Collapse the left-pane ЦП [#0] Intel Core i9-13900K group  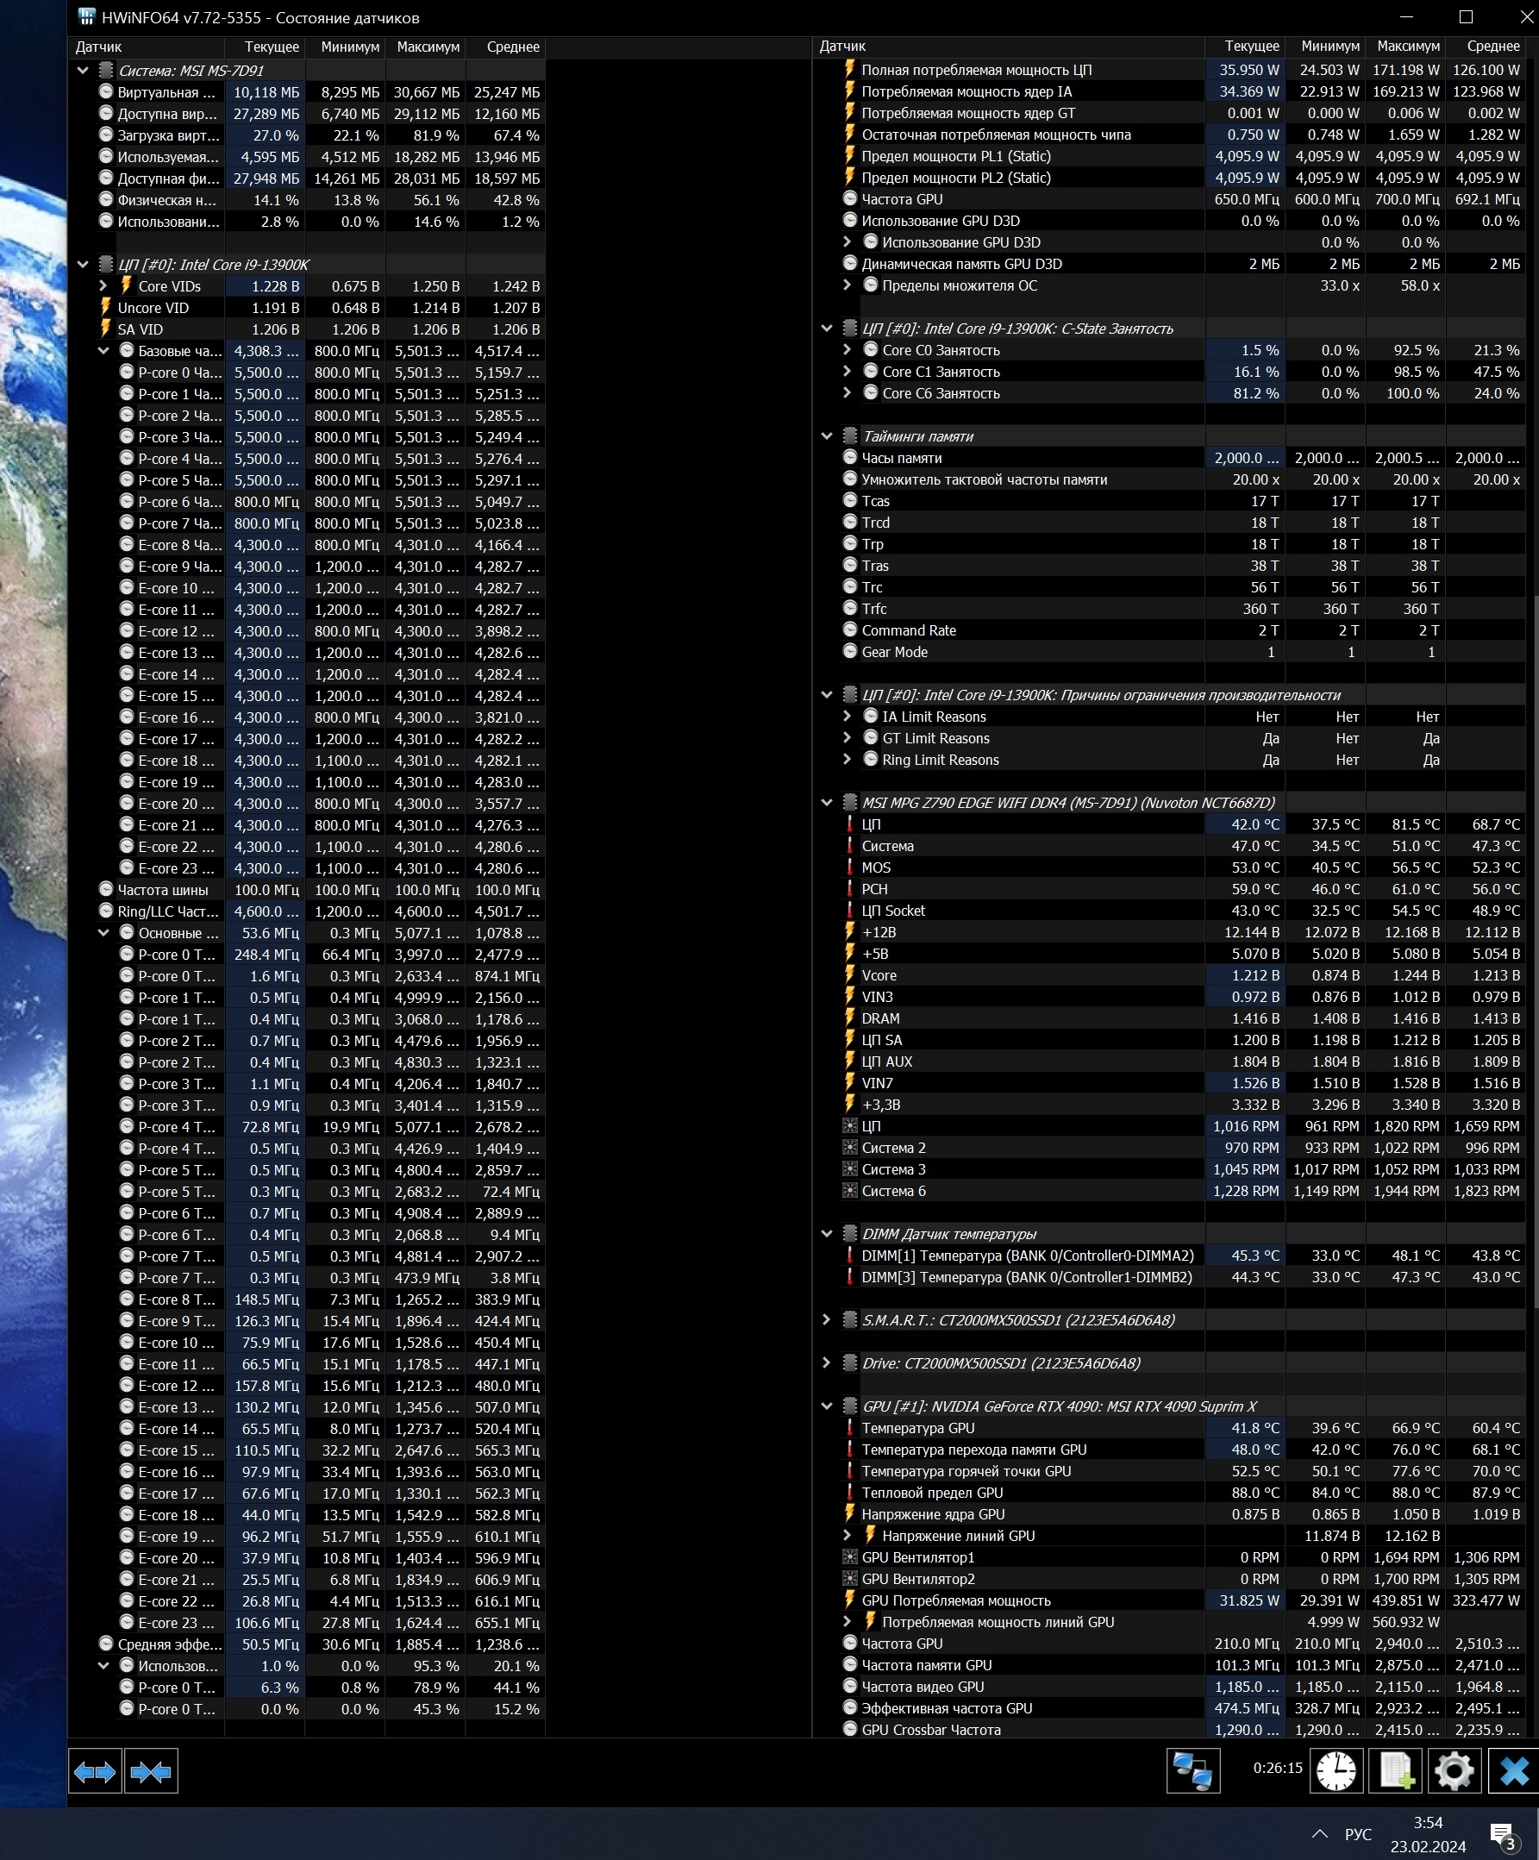coord(83,265)
